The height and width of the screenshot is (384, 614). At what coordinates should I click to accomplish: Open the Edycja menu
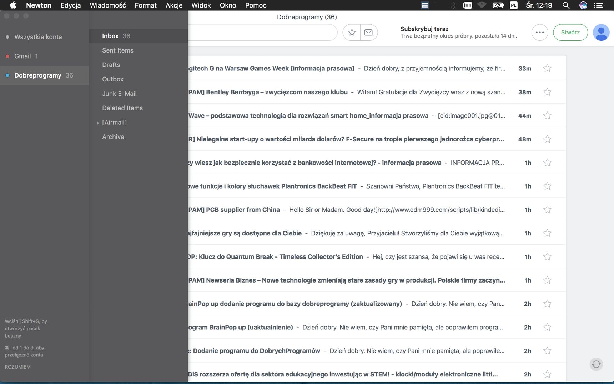[x=71, y=5]
